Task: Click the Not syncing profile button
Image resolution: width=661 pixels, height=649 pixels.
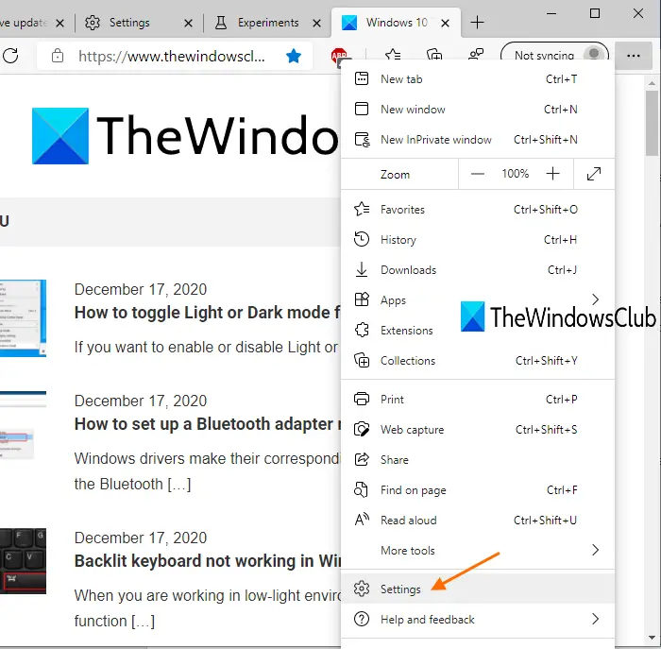Action: coord(554,55)
